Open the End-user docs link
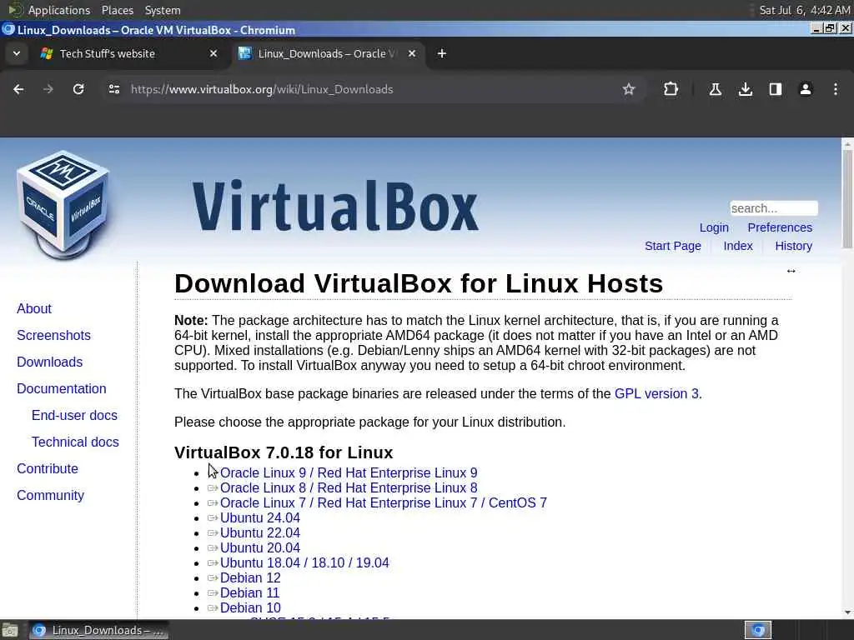The width and height of the screenshot is (854, 640). click(74, 415)
